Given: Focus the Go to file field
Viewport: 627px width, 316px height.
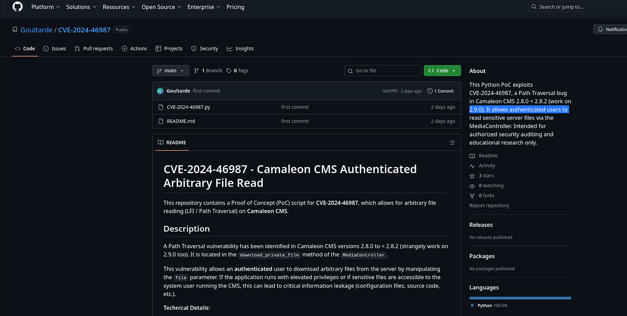Looking at the screenshot, I should click(382, 70).
